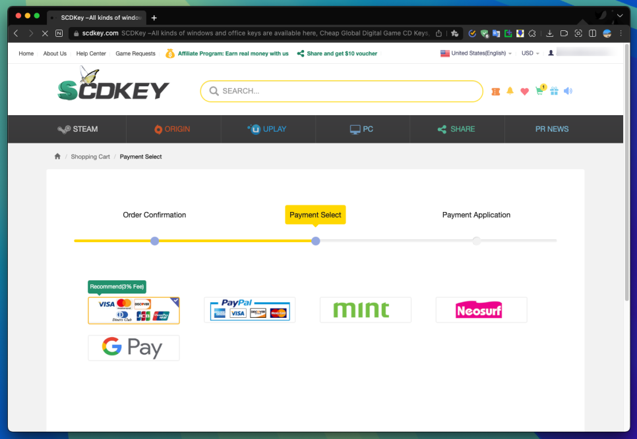
Task: Open the About Us link
Action: tap(55, 53)
